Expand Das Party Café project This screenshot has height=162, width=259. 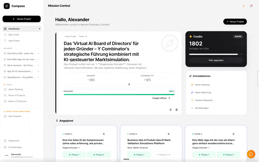[38, 54]
